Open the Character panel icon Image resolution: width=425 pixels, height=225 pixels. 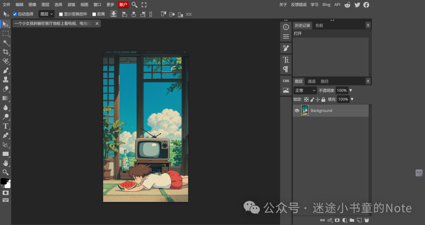286,60
